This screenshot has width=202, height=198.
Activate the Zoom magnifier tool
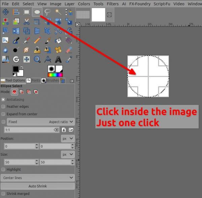(37, 59)
